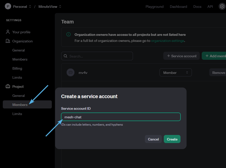Click the search magnifier icon
The image size is (226, 168).
click(65, 56)
